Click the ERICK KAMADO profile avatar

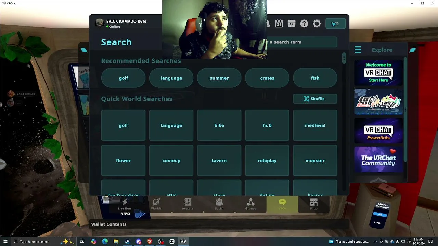click(100, 23)
